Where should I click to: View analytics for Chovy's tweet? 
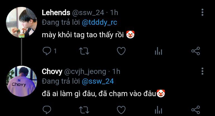158,110
